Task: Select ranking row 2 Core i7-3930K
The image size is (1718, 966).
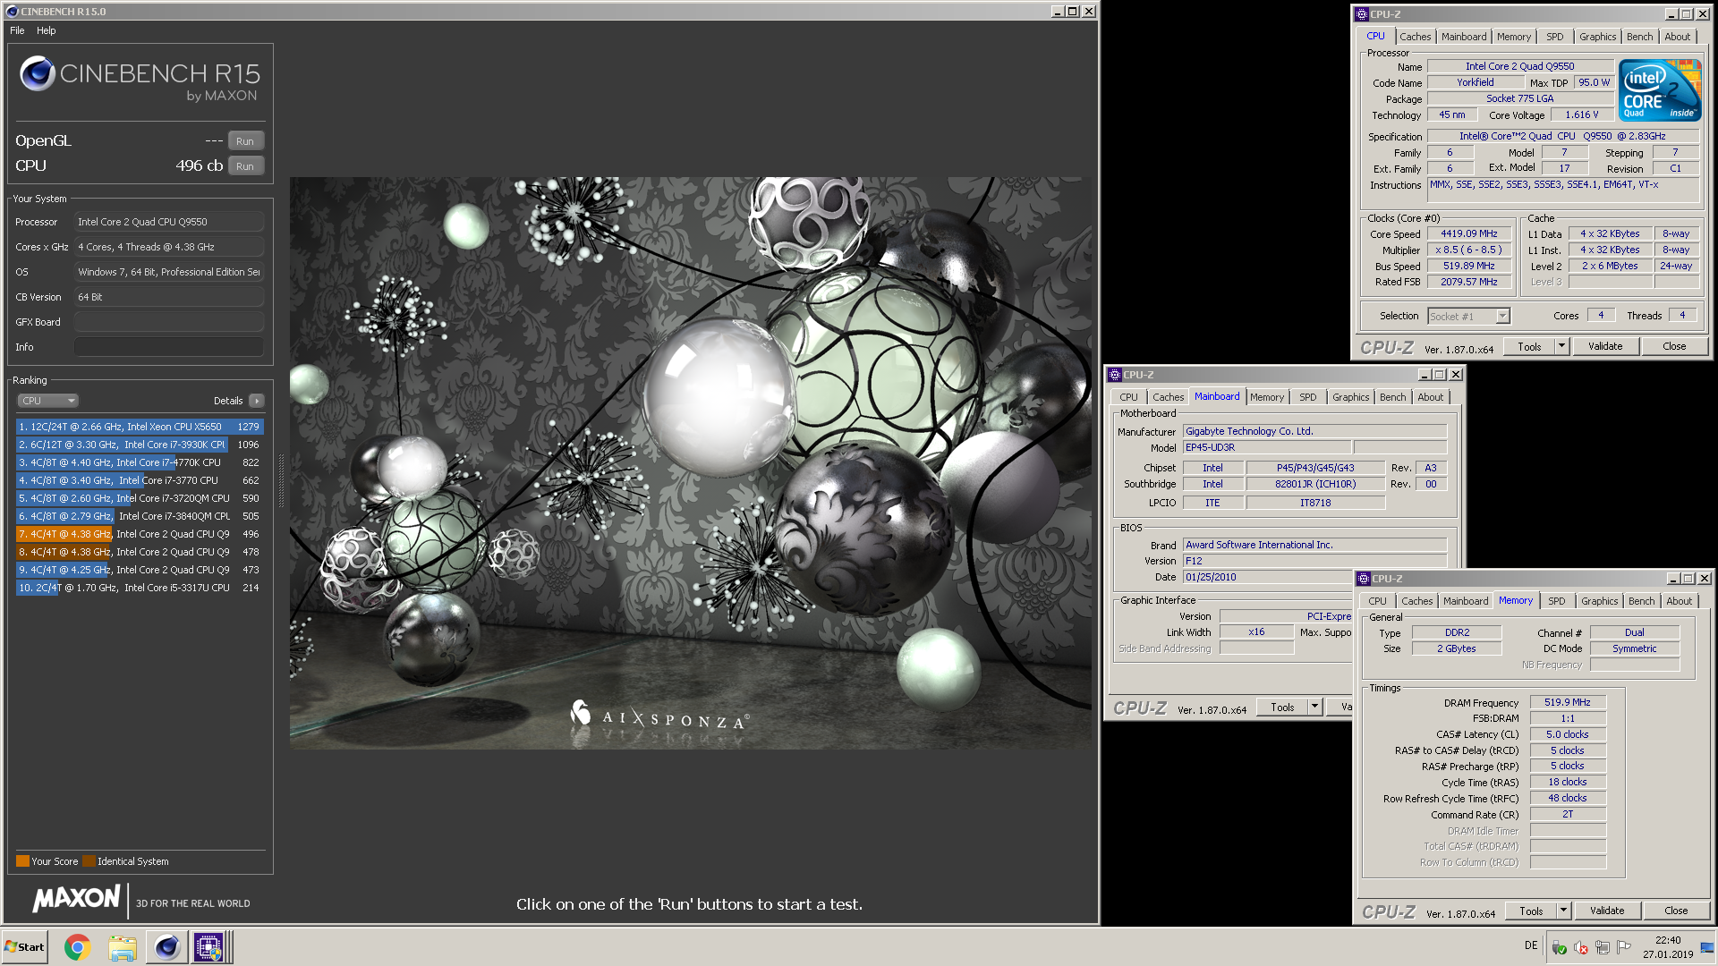Action: [x=140, y=445]
